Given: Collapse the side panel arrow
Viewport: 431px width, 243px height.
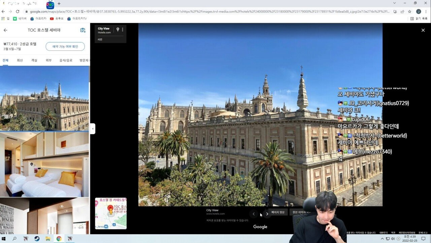Looking at the screenshot, I should (x=93, y=129).
